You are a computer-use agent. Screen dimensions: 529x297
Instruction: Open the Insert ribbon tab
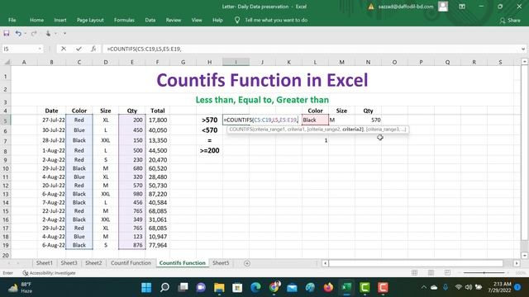click(60, 20)
